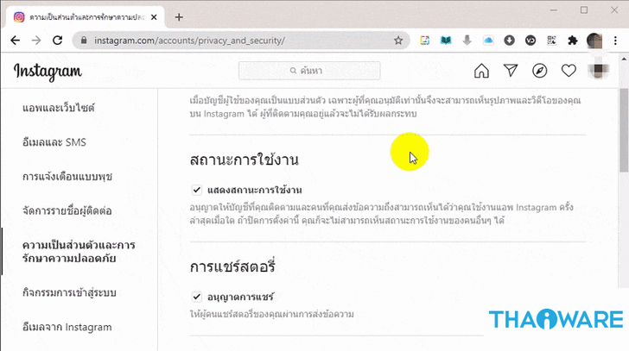Click the dark circular download extension icon
The height and width of the screenshot is (351, 629).
509,41
